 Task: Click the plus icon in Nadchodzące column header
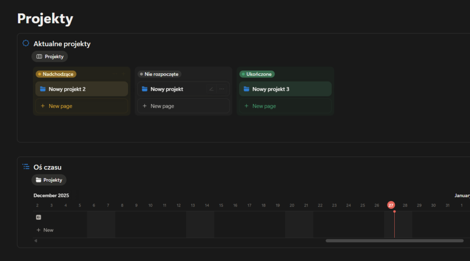[x=123, y=74]
